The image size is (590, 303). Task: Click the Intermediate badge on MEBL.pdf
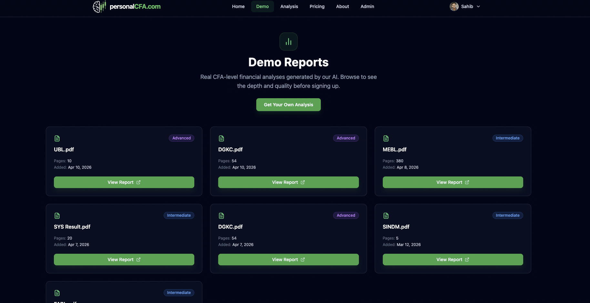click(508, 138)
